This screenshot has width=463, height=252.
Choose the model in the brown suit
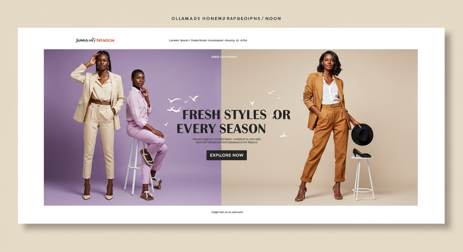(x=327, y=125)
